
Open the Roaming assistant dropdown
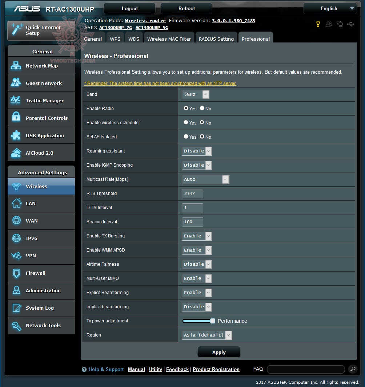pos(197,151)
